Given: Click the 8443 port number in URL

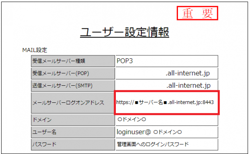Looking at the screenshot, I should point(208,102).
